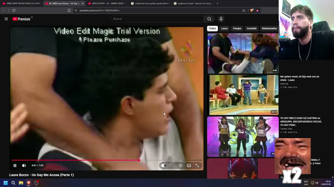
Task: Open Windows taskbar search
Action: click(x=13, y=183)
